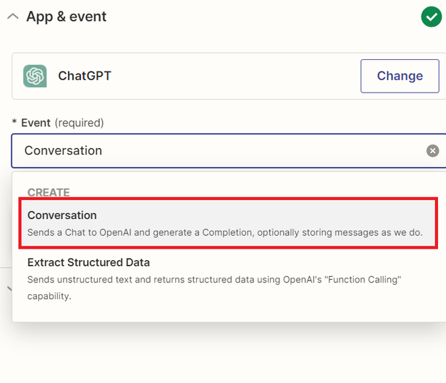
Task: Click the green checkmark status icon
Action: (x=431, y=16)
